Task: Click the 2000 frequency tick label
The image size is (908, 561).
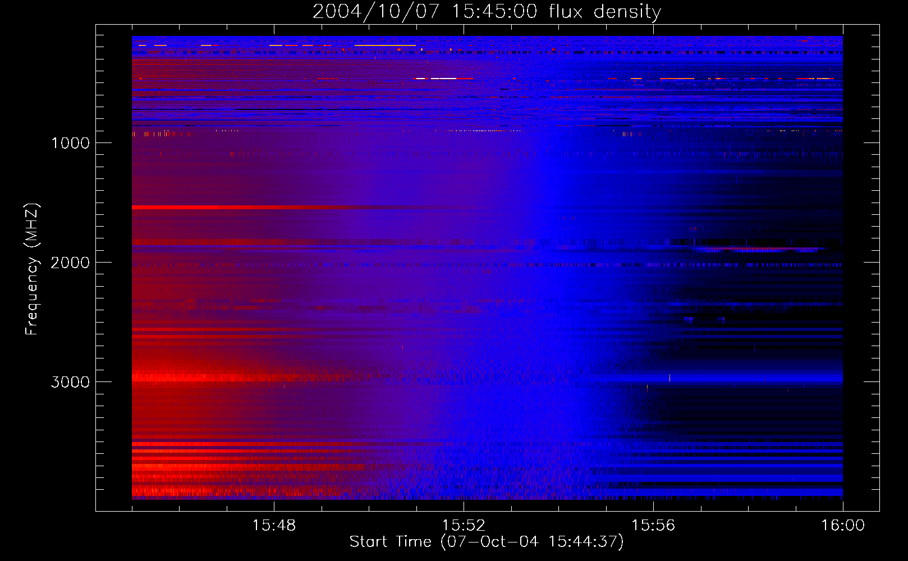Action: [x=70, y=263]
